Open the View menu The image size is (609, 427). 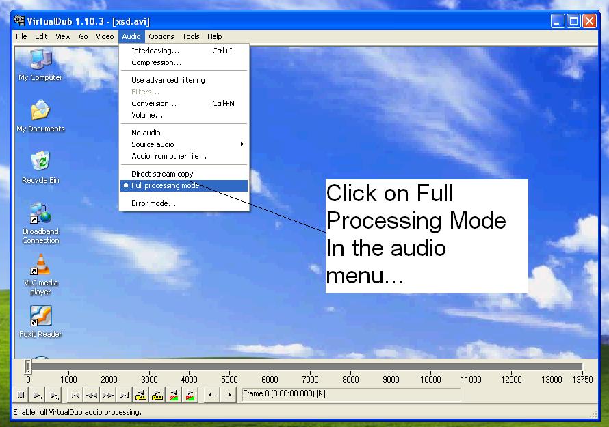[63, 36]
